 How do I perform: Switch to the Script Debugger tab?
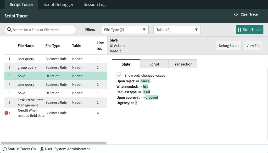[x=58, y=4]
